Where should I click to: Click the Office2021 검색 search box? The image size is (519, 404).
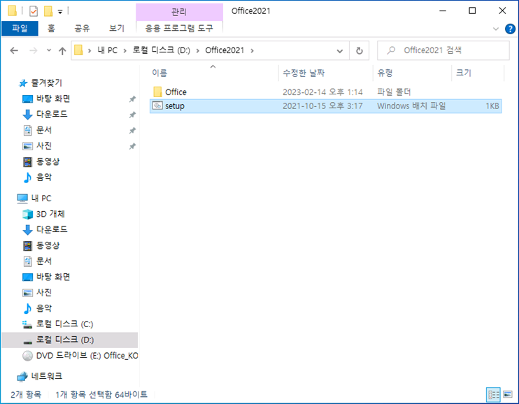(443, 50)
